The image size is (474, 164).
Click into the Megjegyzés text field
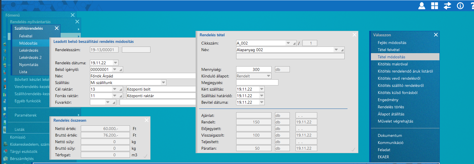click(257, 83)
